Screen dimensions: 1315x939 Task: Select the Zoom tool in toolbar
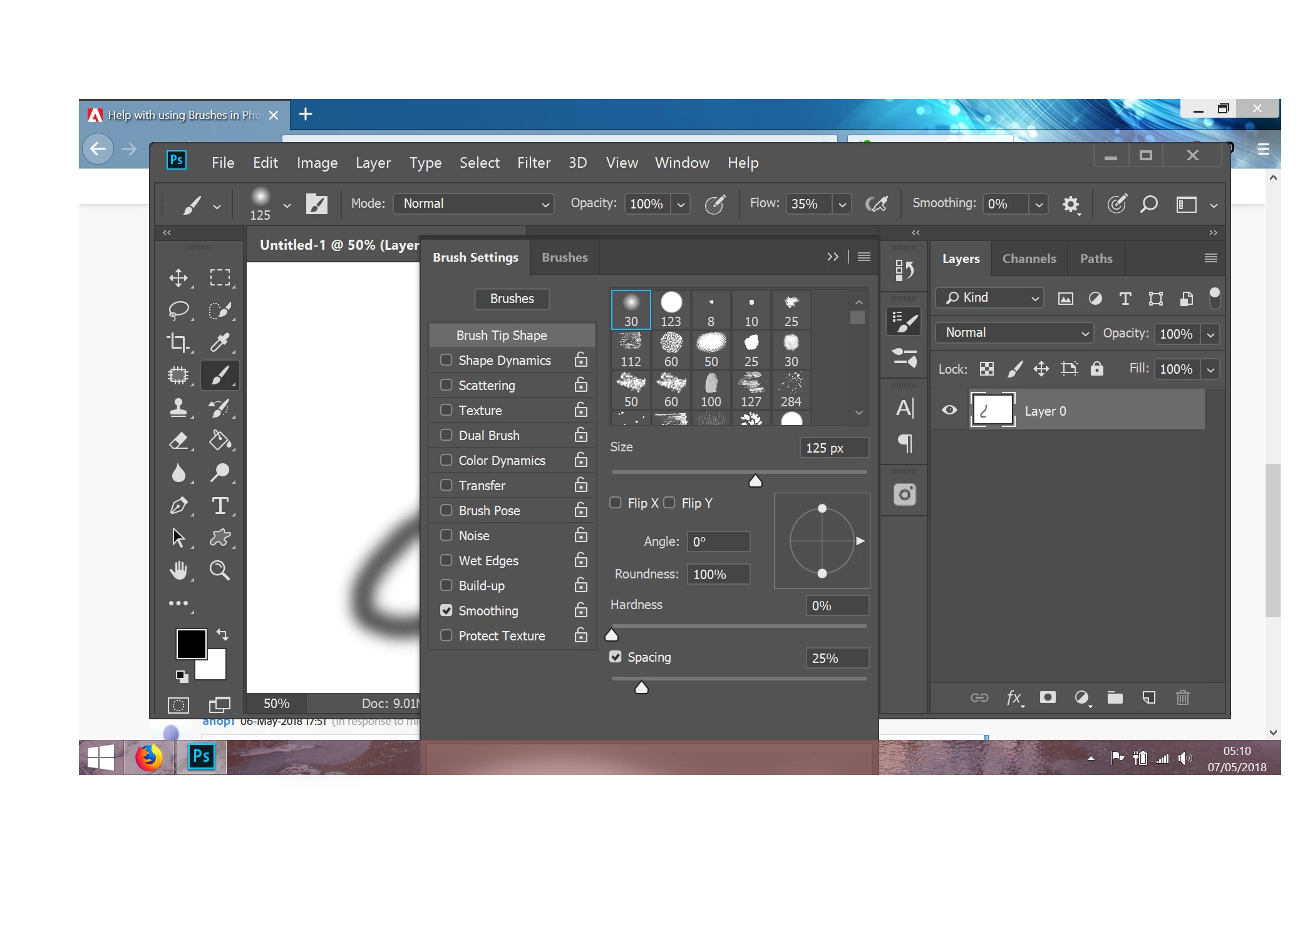click(220, 570)
